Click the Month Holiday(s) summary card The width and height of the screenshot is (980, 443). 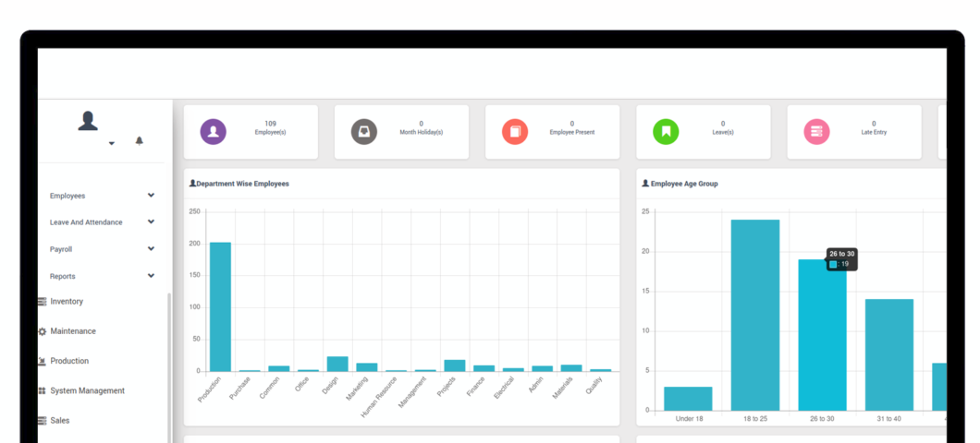click(401, 132)
